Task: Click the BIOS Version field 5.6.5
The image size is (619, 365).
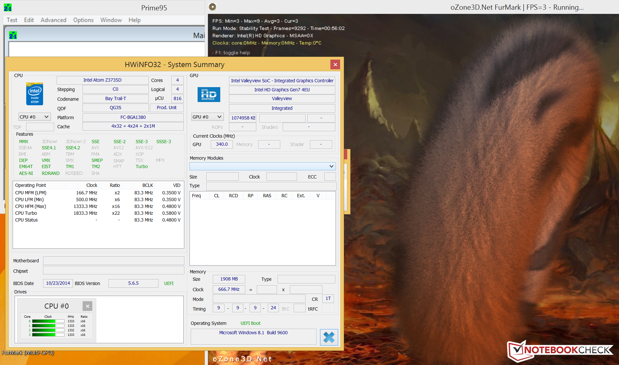Action: pyautogui.click(x=133, y=283)
